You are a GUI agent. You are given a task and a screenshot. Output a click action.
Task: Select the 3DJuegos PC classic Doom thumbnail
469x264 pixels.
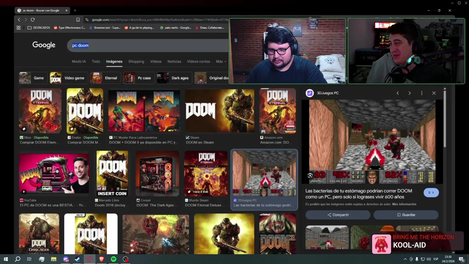pyautogui.click(x=264, y=173)
